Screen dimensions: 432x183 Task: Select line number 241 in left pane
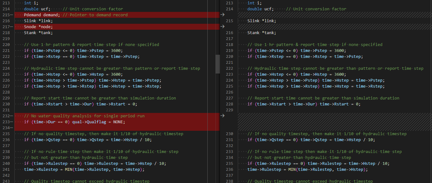tap(6, 169)
